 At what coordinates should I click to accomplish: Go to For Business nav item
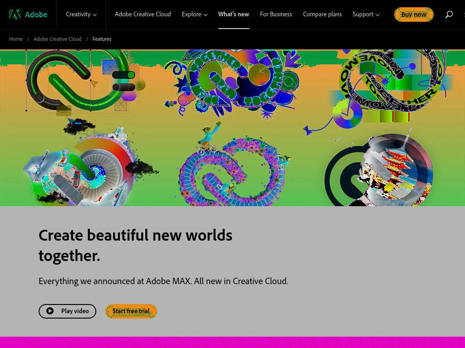tap(276, 14)
